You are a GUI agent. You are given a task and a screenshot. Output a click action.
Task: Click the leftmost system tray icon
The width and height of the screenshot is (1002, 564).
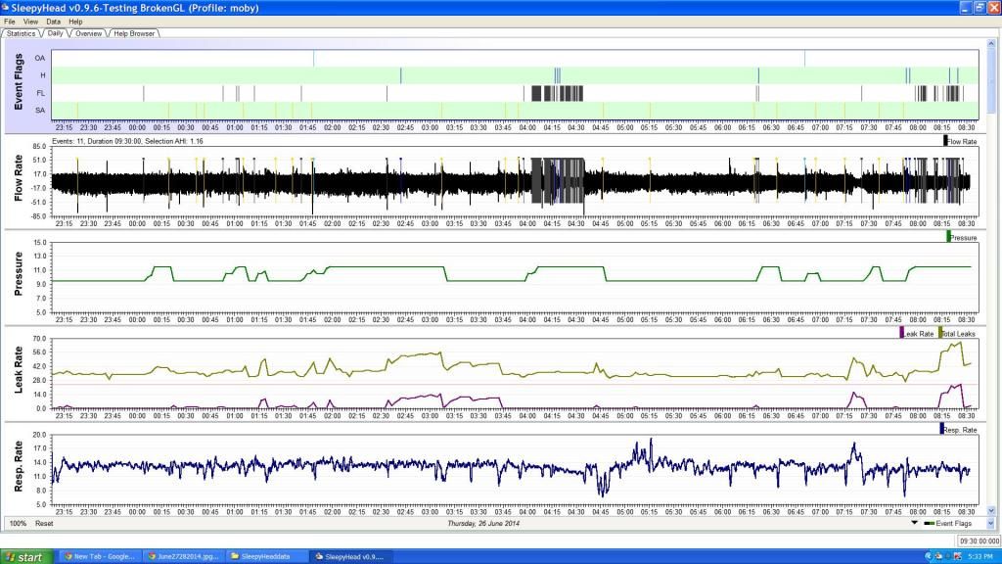928,556
